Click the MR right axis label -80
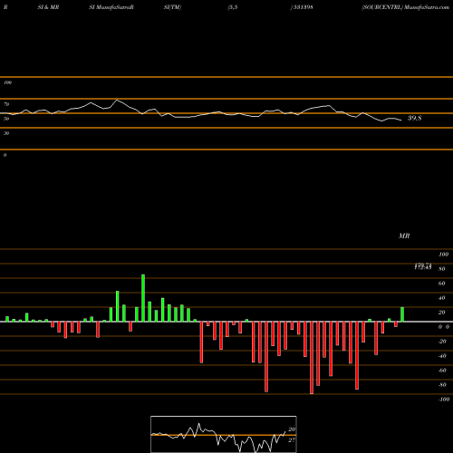 pyautogui.click(x=442, y=385)
